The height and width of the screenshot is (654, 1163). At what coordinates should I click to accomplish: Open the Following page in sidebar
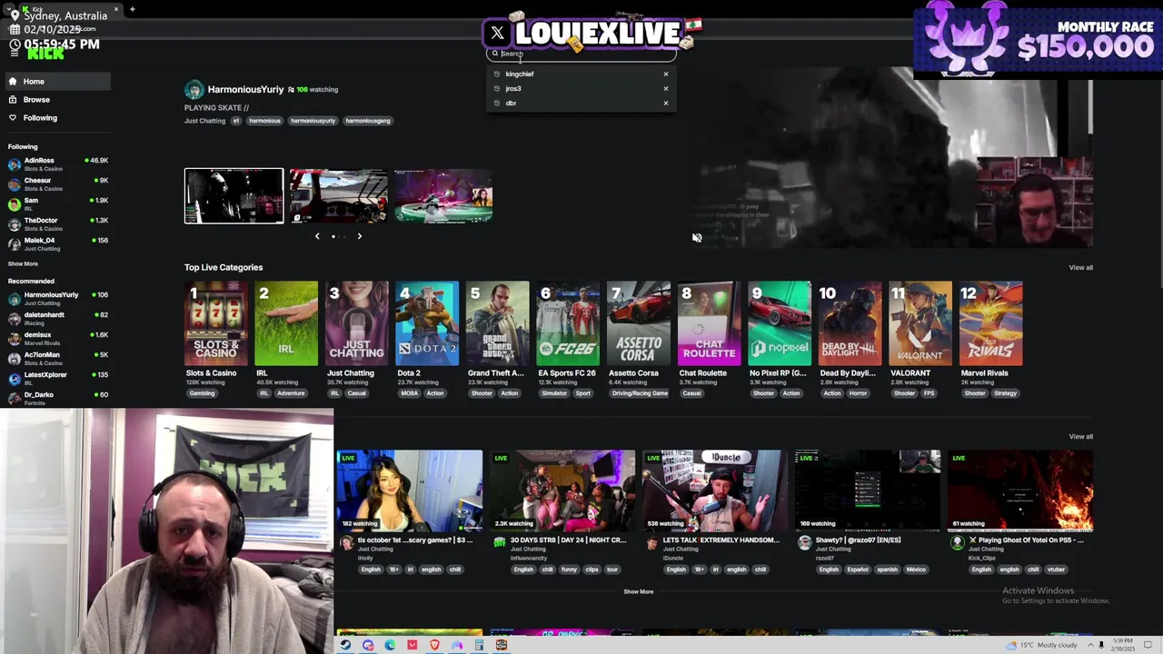(56, 118)
